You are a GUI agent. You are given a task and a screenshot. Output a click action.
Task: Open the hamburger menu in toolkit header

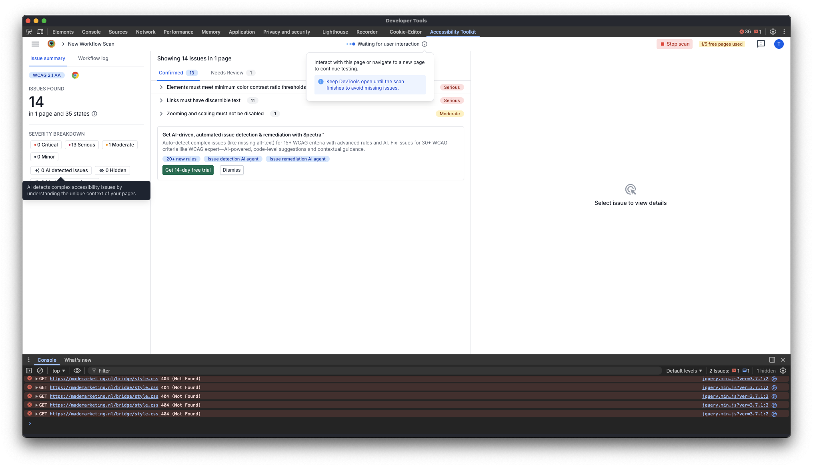(35, 44)
